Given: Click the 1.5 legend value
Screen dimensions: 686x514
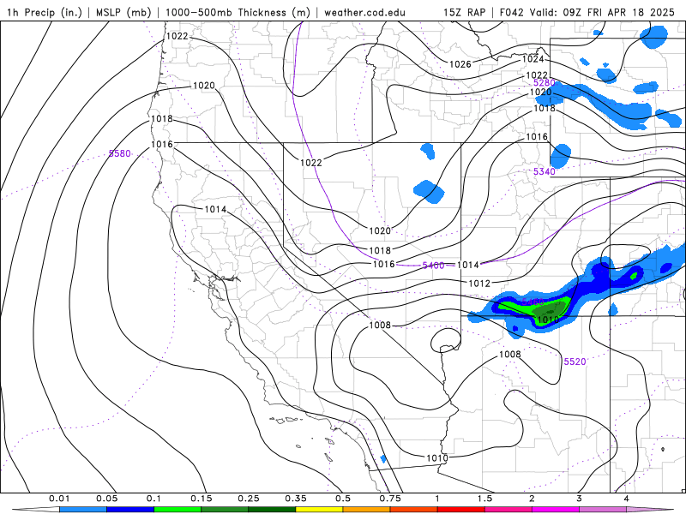Looking at the screenshot, I should pyautogui.click(x=484, y=499).
